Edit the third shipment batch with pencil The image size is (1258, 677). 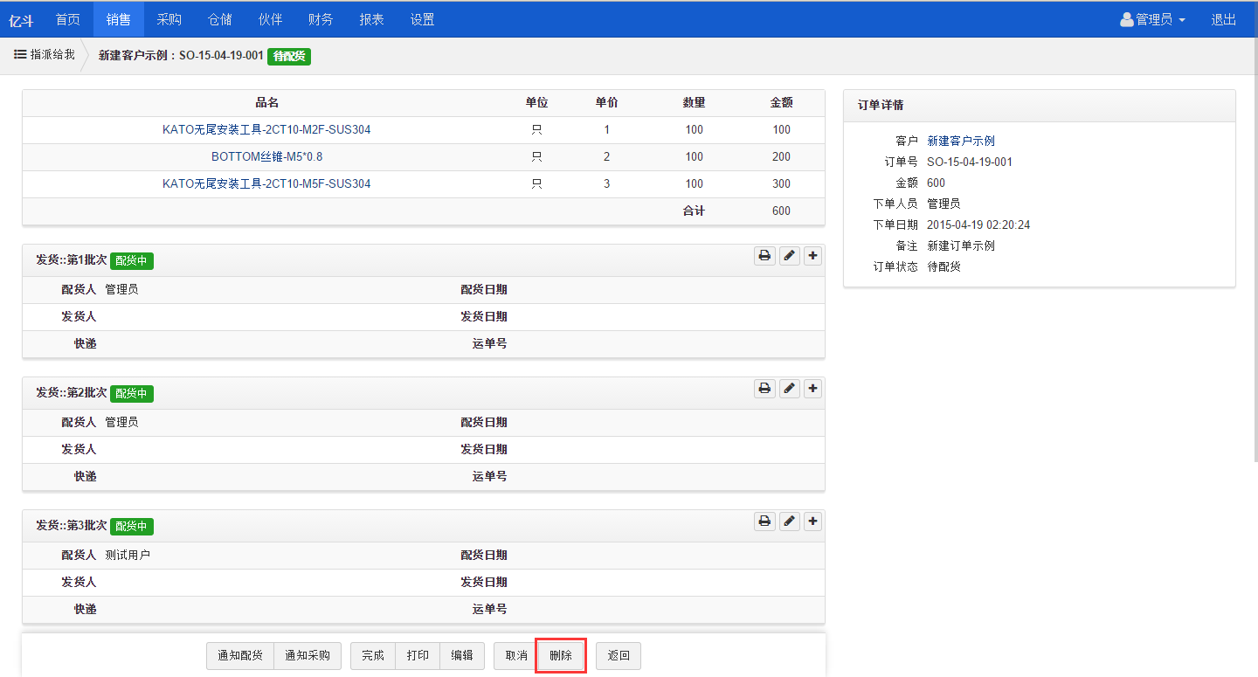tap(789, 522)
